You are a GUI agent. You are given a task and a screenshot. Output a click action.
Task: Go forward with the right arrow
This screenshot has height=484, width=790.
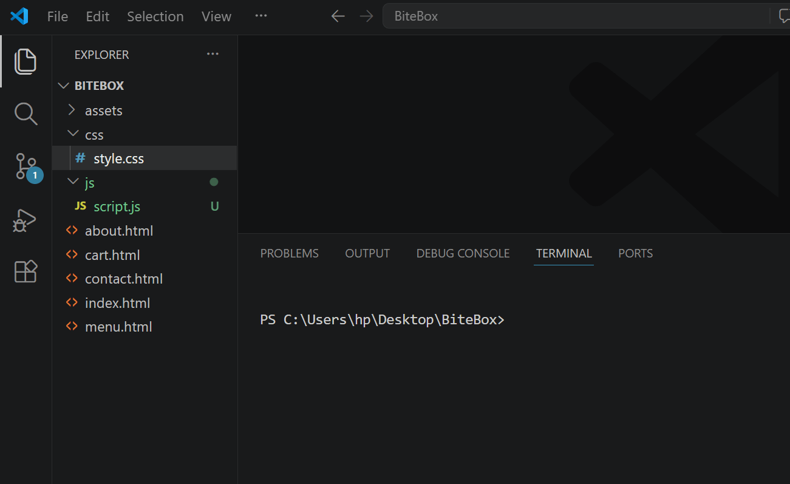[x=366, y=16]
